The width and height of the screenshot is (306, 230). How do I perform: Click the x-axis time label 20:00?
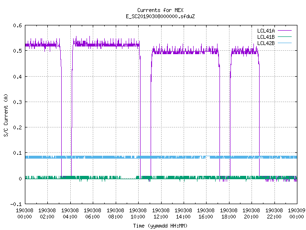(x=251, y=217)
